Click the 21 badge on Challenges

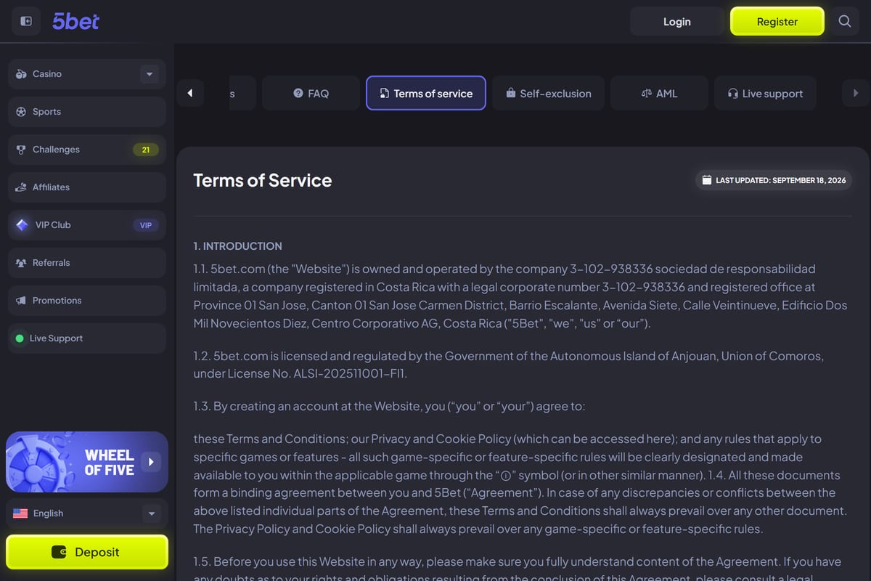[146, 150]
